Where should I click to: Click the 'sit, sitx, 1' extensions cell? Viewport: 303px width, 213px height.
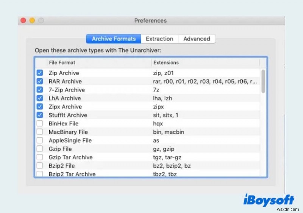[x=166, y=115]
